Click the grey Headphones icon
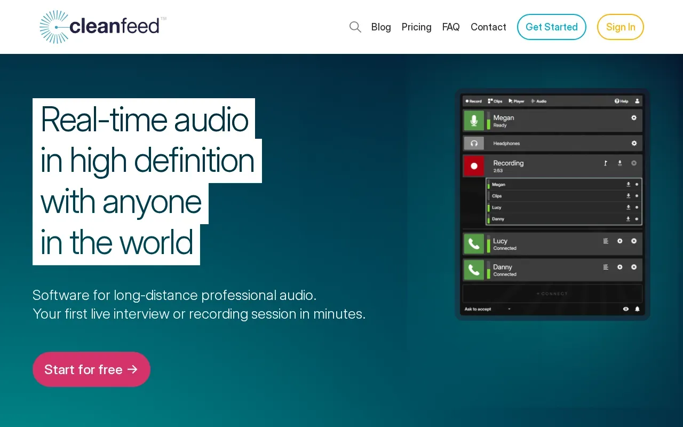This screenshot has width=683, height=427. point(474,143)
